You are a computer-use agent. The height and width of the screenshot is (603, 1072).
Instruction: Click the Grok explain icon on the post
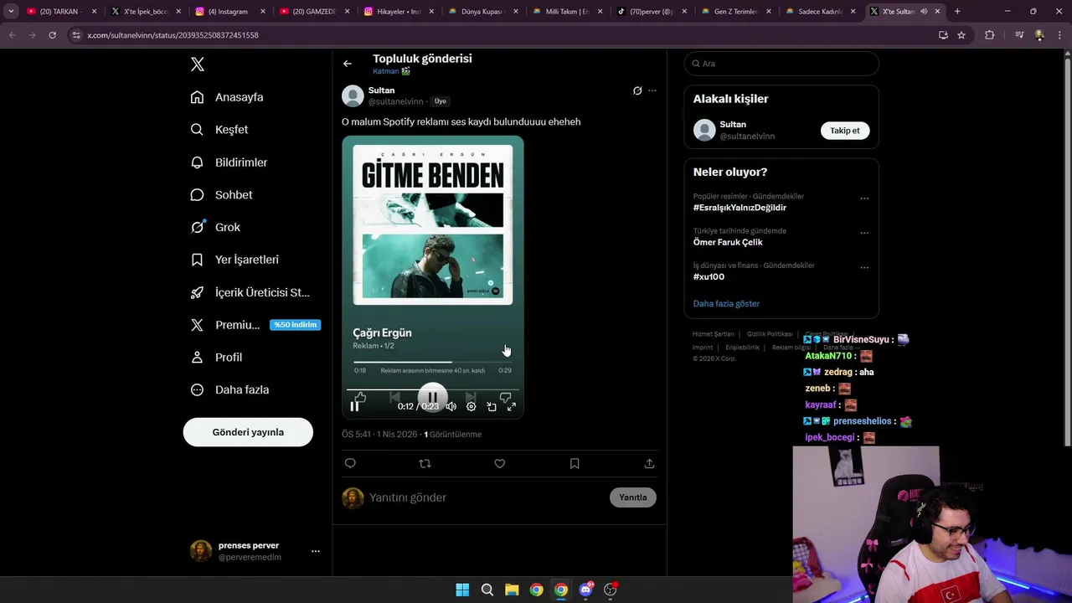pos(637,90)
